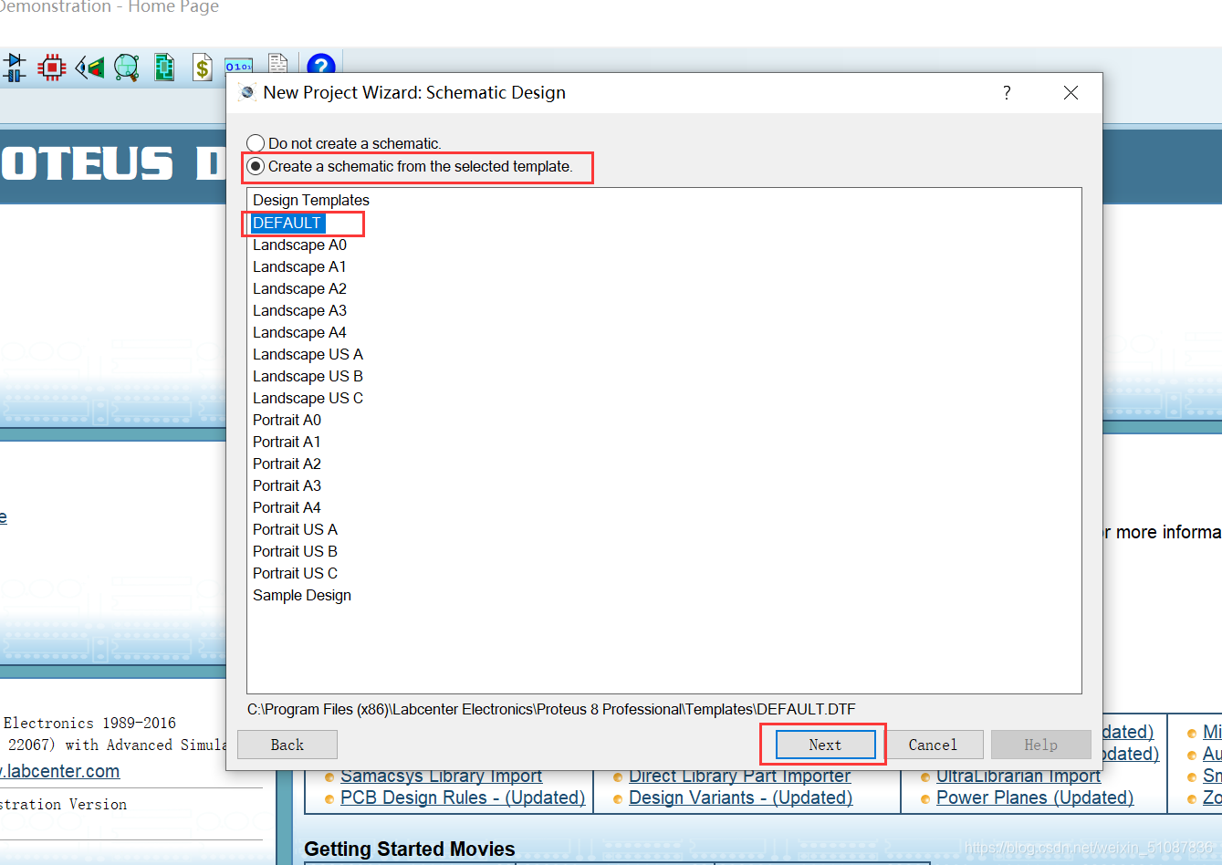Image resolution: width=1222 pixels, height=865 pixels.
Task: Choose the Portrait A1 template
Action: pyautogui.click(x=287, y=442)
